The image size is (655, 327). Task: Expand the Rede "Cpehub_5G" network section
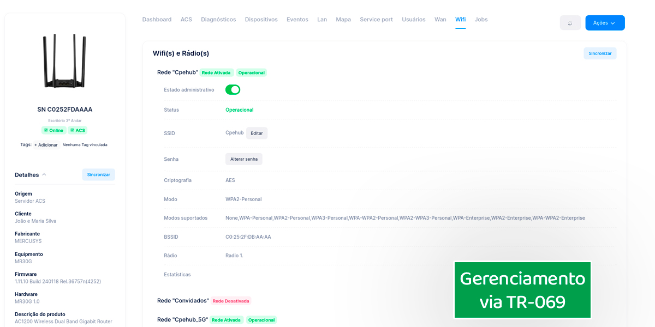coord(182,320)
